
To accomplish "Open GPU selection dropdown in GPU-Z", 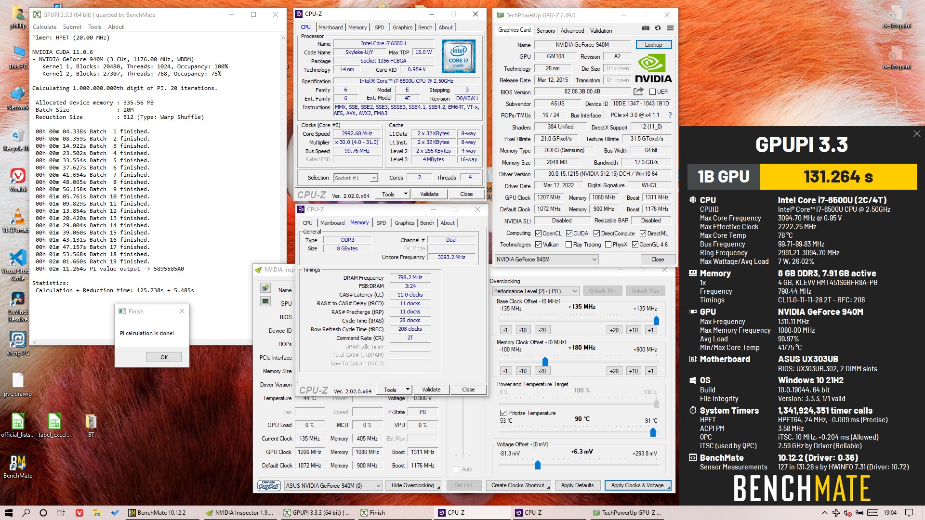I will pyautogui.click(x=547, y=260).
